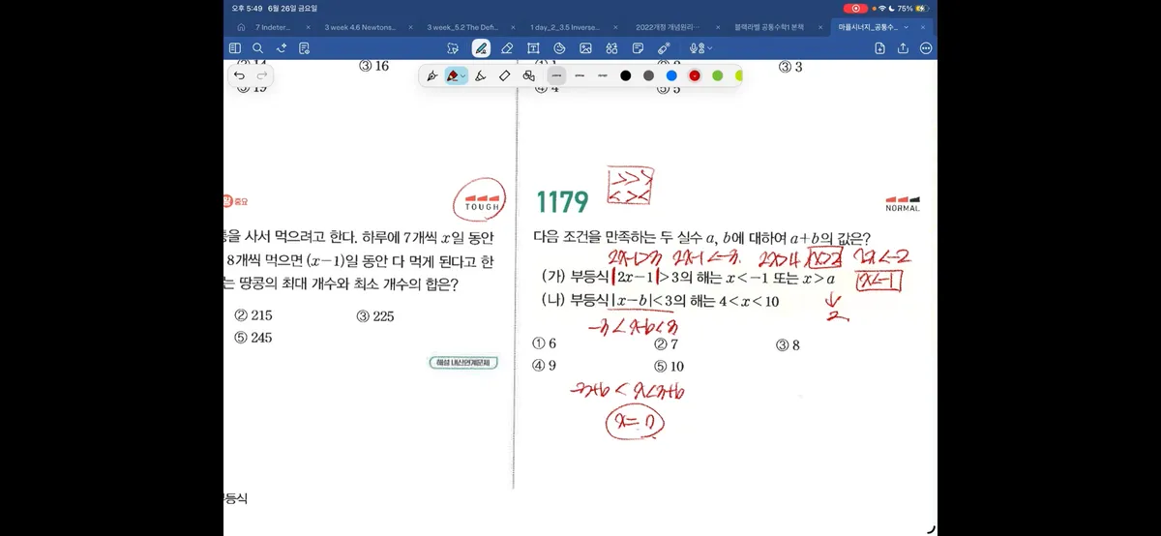Open the document outline notes icon
This screenshot has height=536, width=1161.
click(x=305, y=47)
